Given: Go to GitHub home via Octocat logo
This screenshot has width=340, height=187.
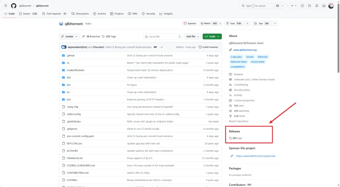Looking at the screenshot, I should 14,6.
